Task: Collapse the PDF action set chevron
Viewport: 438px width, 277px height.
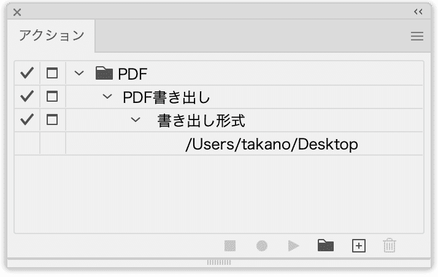Action: (79, 74)
